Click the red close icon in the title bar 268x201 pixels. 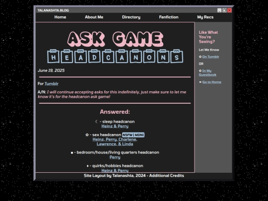230,10
